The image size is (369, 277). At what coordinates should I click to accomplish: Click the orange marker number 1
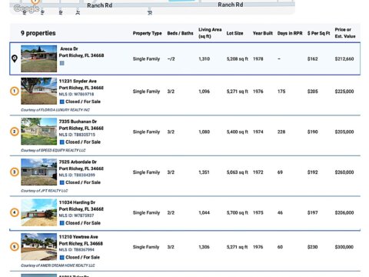pyautogui.click(x=15, y=91)
